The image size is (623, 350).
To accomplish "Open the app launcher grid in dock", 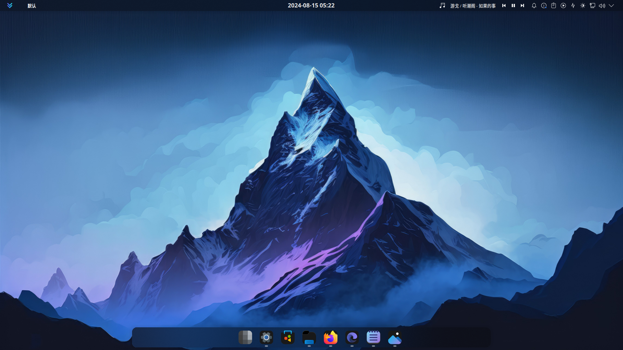I will (x=245, y=337).
